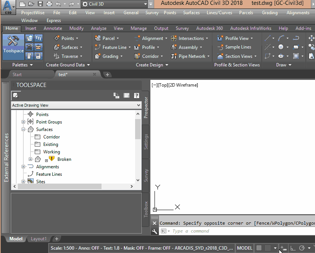Image resolution: width=315 pixels, height=253 pixels.
Task: Click the Undo arrow icon
Action: (x=58, y=4)
